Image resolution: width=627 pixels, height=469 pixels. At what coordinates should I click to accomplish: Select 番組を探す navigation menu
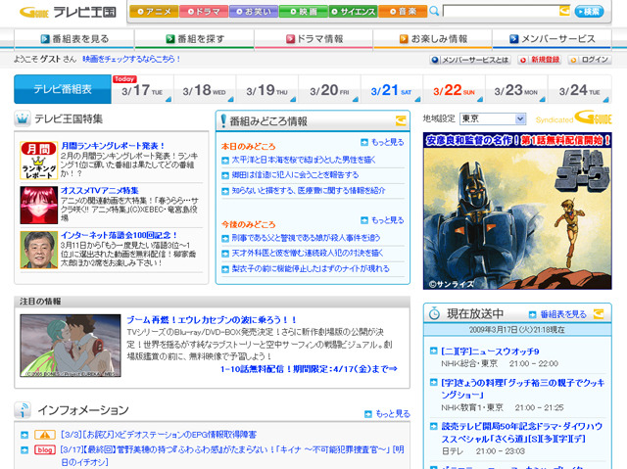coord(194,39)
